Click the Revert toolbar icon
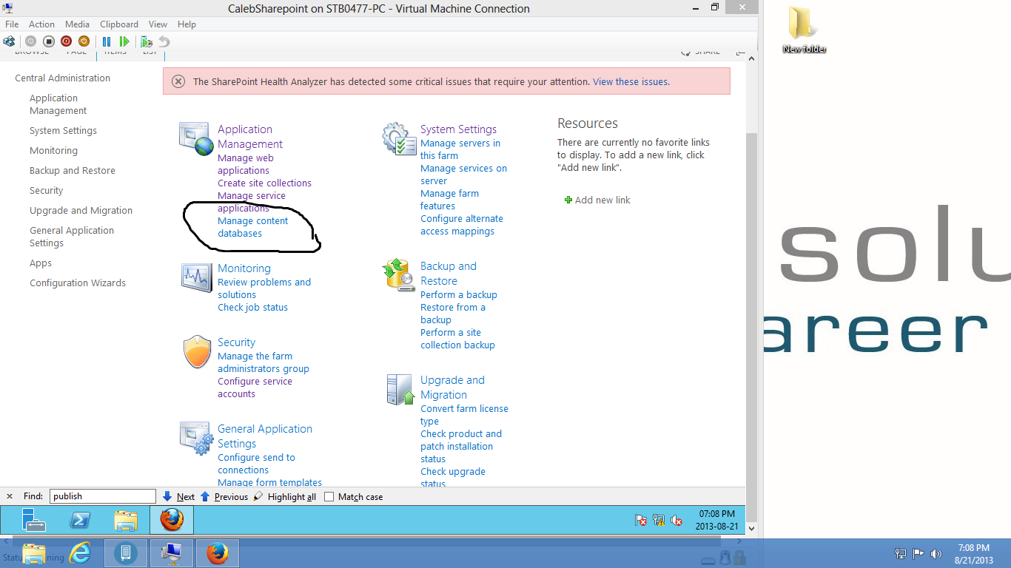This screenshot has height=568, width=1011. 164,41
